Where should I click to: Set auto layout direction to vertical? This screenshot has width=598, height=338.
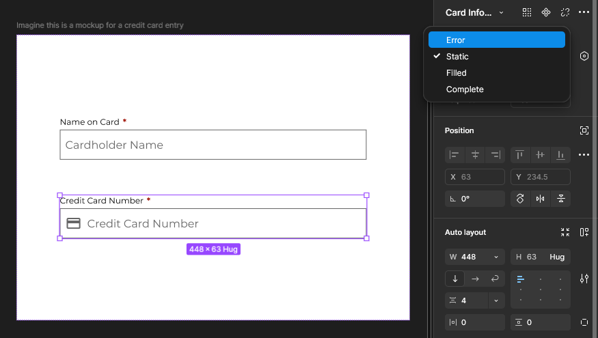(x=454, y=279)
